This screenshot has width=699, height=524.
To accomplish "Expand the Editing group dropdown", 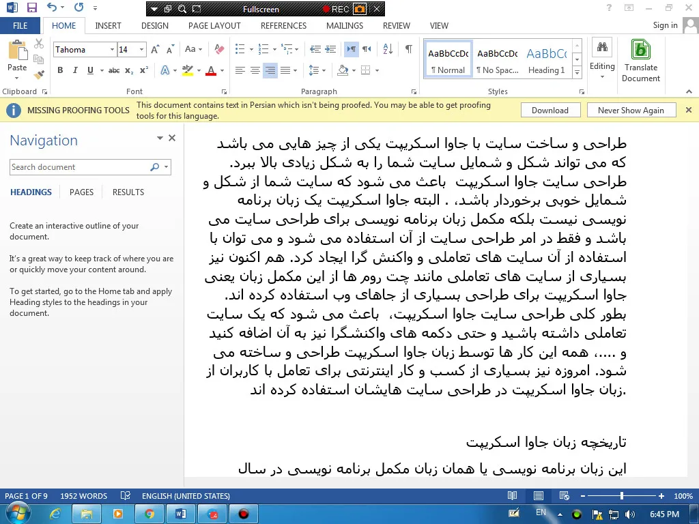I will click(x=601, y=77).
